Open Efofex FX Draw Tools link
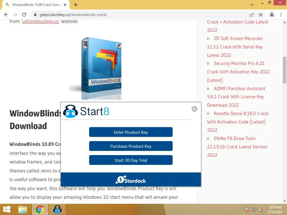The height and width of the screenshot is (215, 287). tap(237, 147)
